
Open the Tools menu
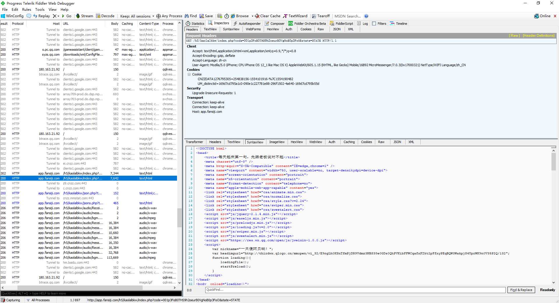click(40, 9)
